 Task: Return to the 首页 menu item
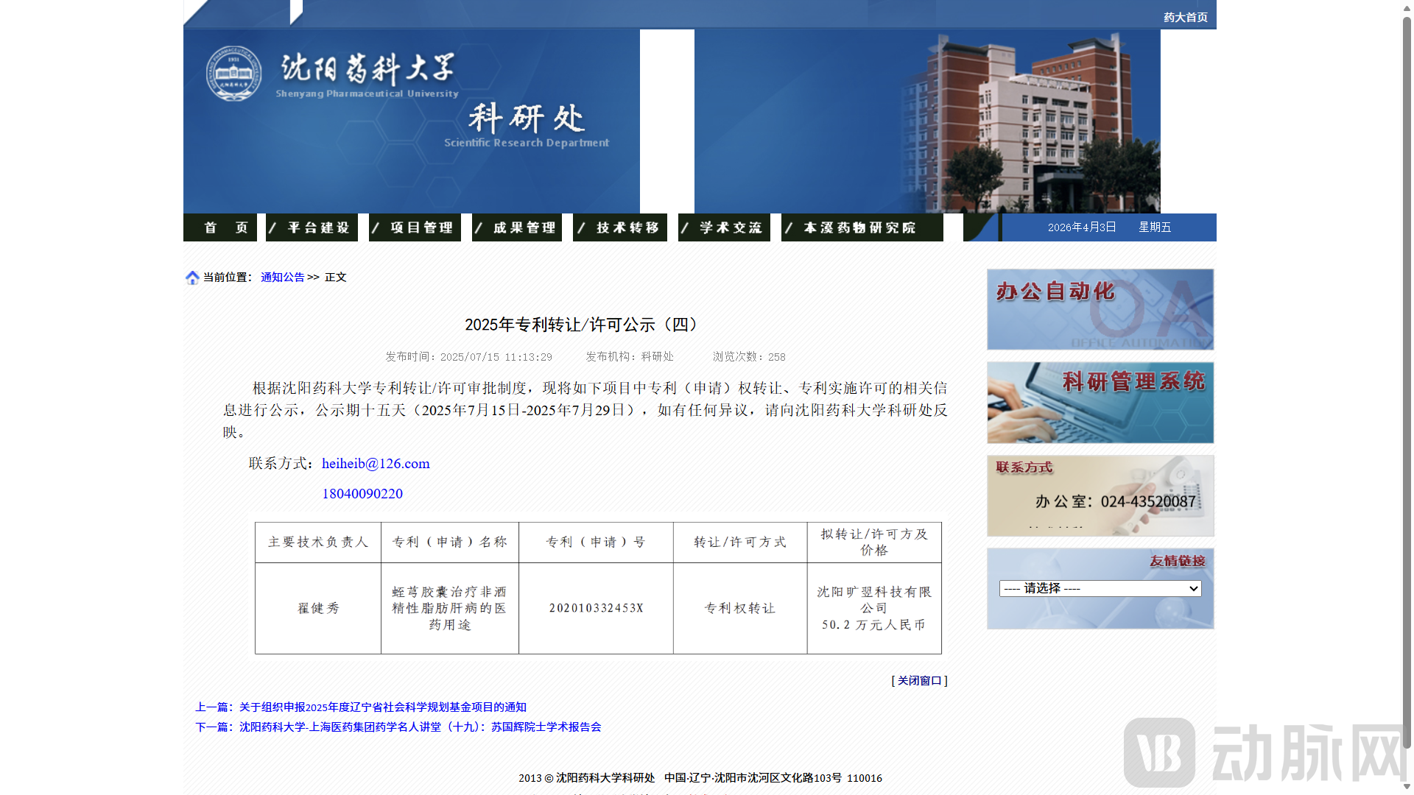(x=219, y=227)
